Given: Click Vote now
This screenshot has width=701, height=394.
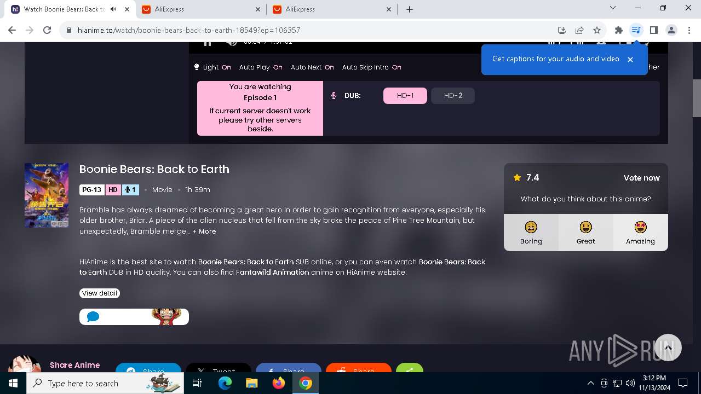Looking at the screenshot, I should coord(641,178).
